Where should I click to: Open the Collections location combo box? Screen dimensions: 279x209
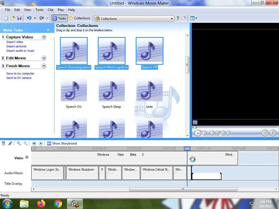pos(134,19)
